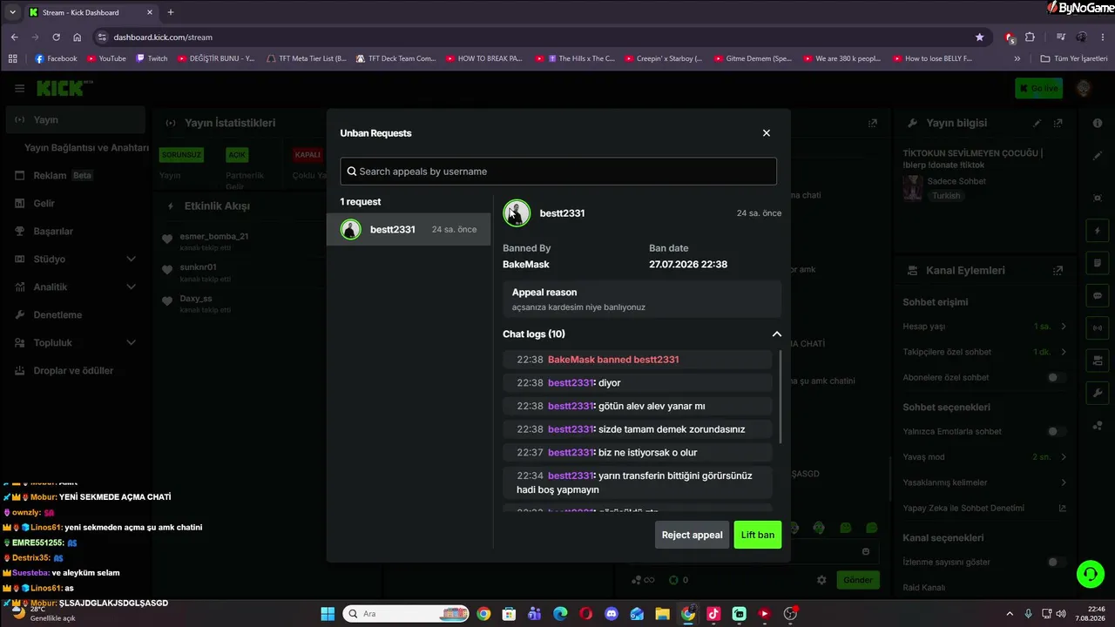Open the browser extensions puzzle icon
This screenshot has width=1115, height=627.
[1030, 37]
